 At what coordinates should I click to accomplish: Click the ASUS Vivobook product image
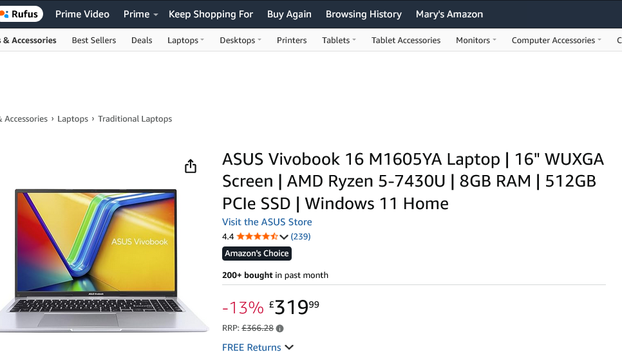(97, 257)
